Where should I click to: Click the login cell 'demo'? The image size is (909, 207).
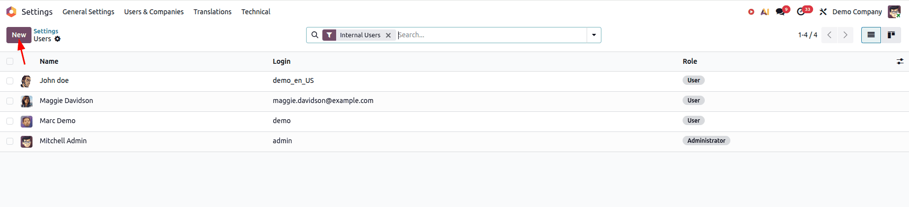(282, 121)
